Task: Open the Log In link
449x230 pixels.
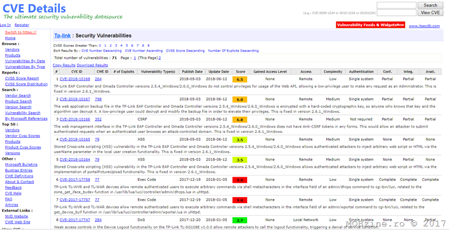Action: (x=5, y=25)
